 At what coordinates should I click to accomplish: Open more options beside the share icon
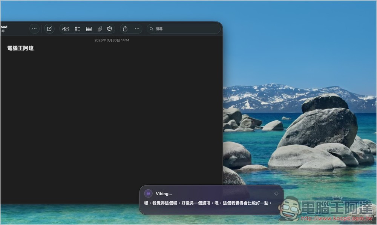tap(137, 29)
